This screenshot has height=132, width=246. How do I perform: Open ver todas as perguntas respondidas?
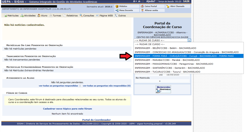tap(58, 86)
